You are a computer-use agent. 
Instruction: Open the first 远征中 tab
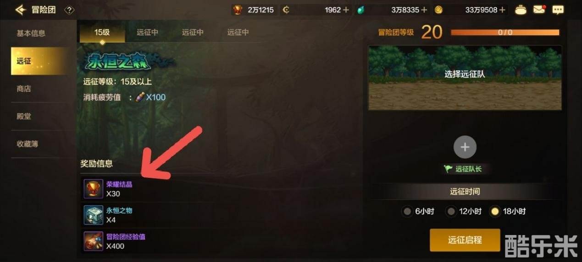147,32
